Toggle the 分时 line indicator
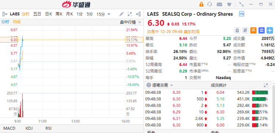Viewport: 275px width, 133px height. pyautogui.click(x=5, y=22)
